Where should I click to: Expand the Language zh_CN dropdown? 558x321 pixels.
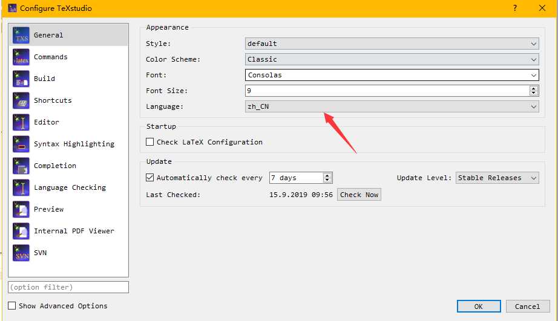pos(392,106)
